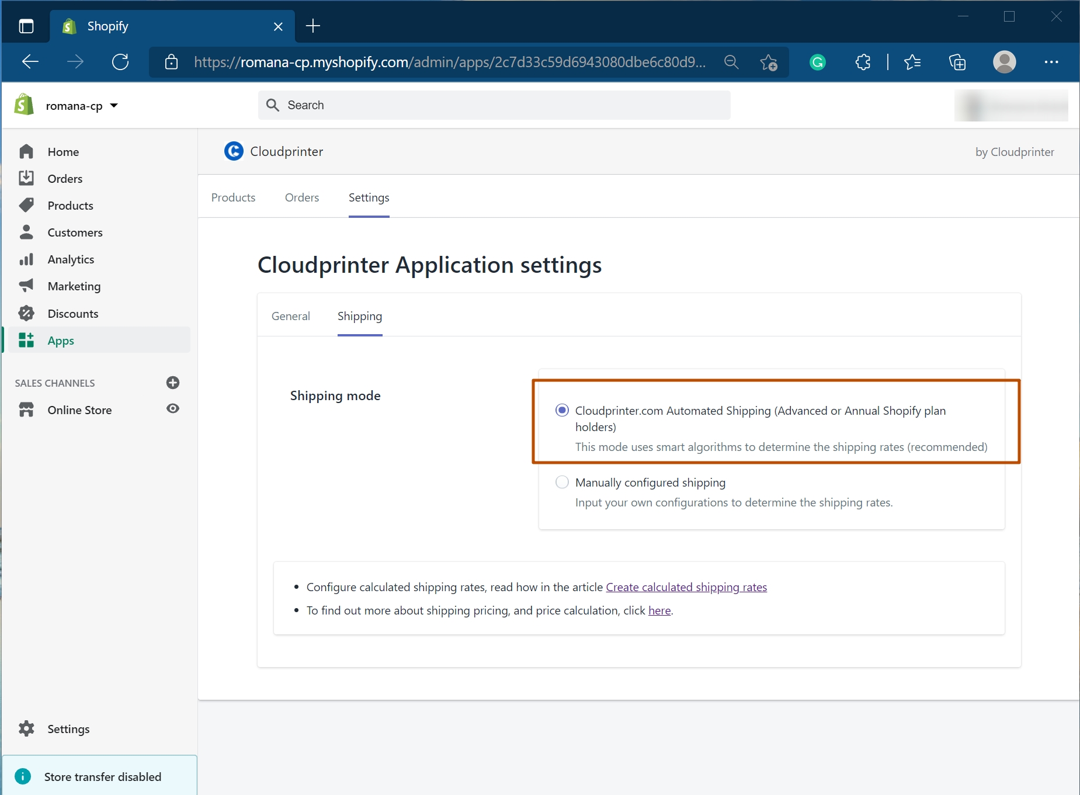
Task: Click the Shopify logo in the header
Action: pyautogui.click(x=24, y=105)
